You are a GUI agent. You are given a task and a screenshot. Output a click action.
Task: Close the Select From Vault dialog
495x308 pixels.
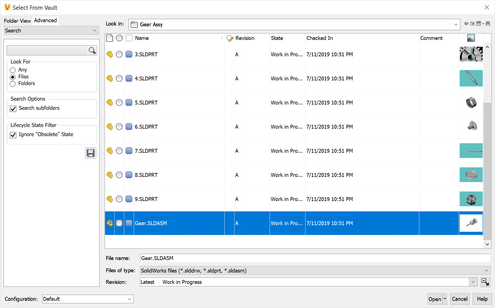click(x=487, y=7)
